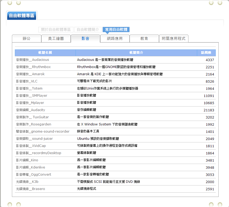
Task: Click the view count 21183
Action: pyautogui.click(x=209, y=110)
